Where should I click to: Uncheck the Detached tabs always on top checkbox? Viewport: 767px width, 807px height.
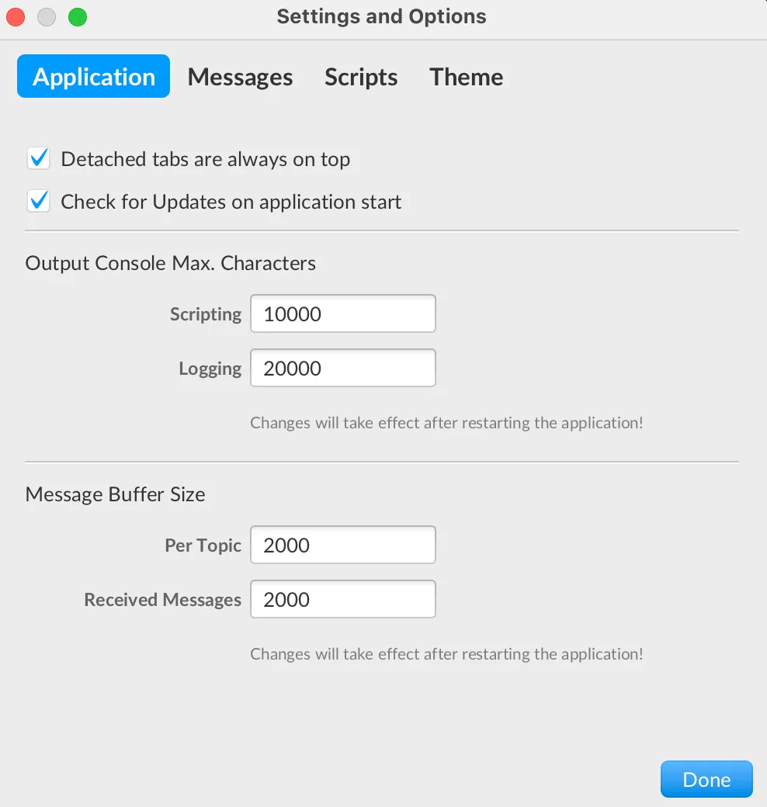pyautogui.click(x=39, y=158)
